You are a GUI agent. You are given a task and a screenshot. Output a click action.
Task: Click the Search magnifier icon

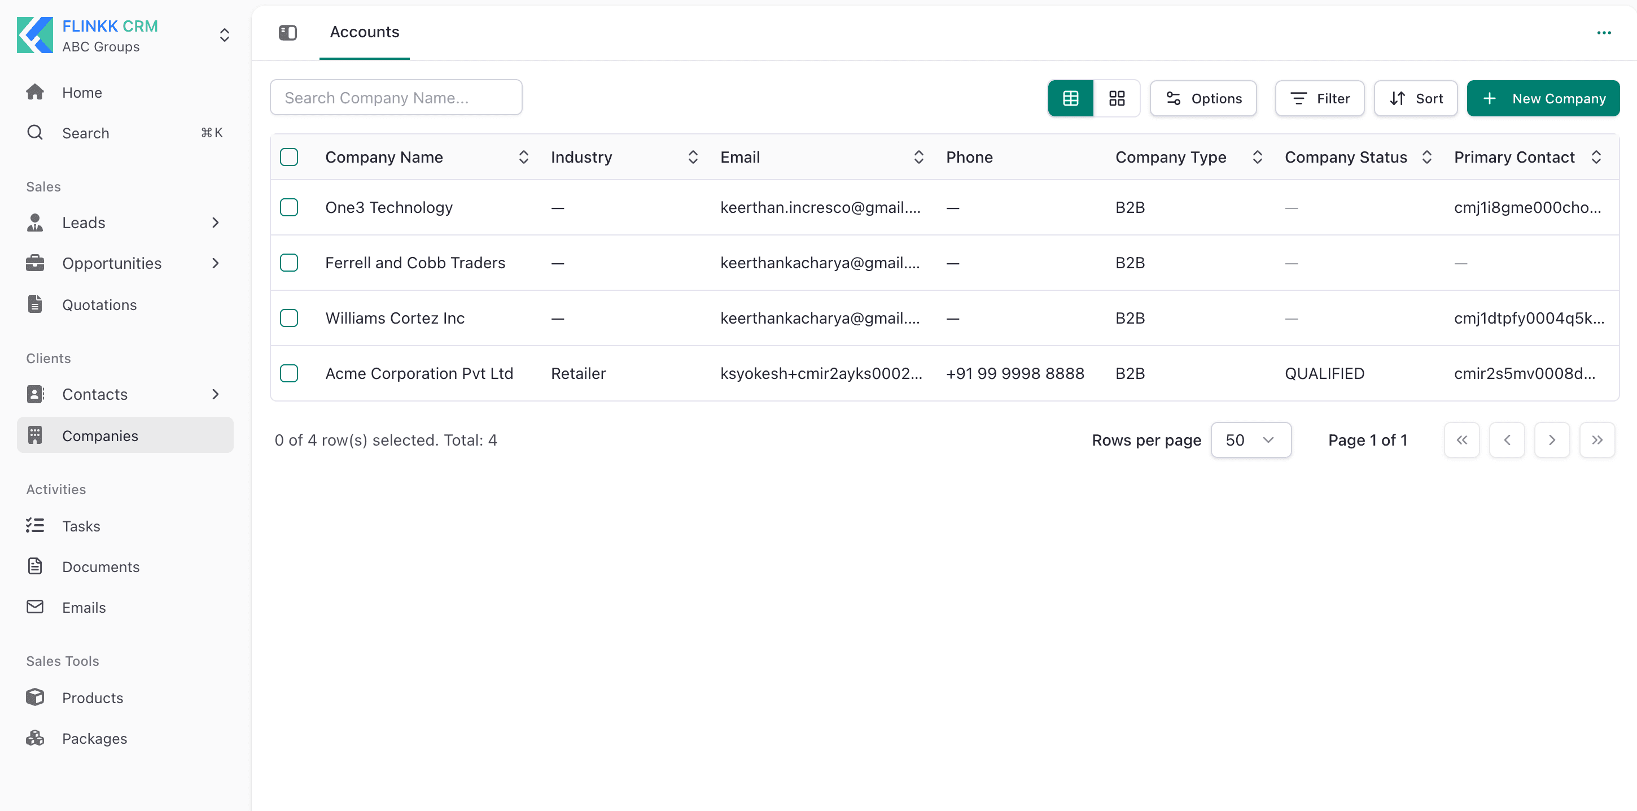point(35,132)
